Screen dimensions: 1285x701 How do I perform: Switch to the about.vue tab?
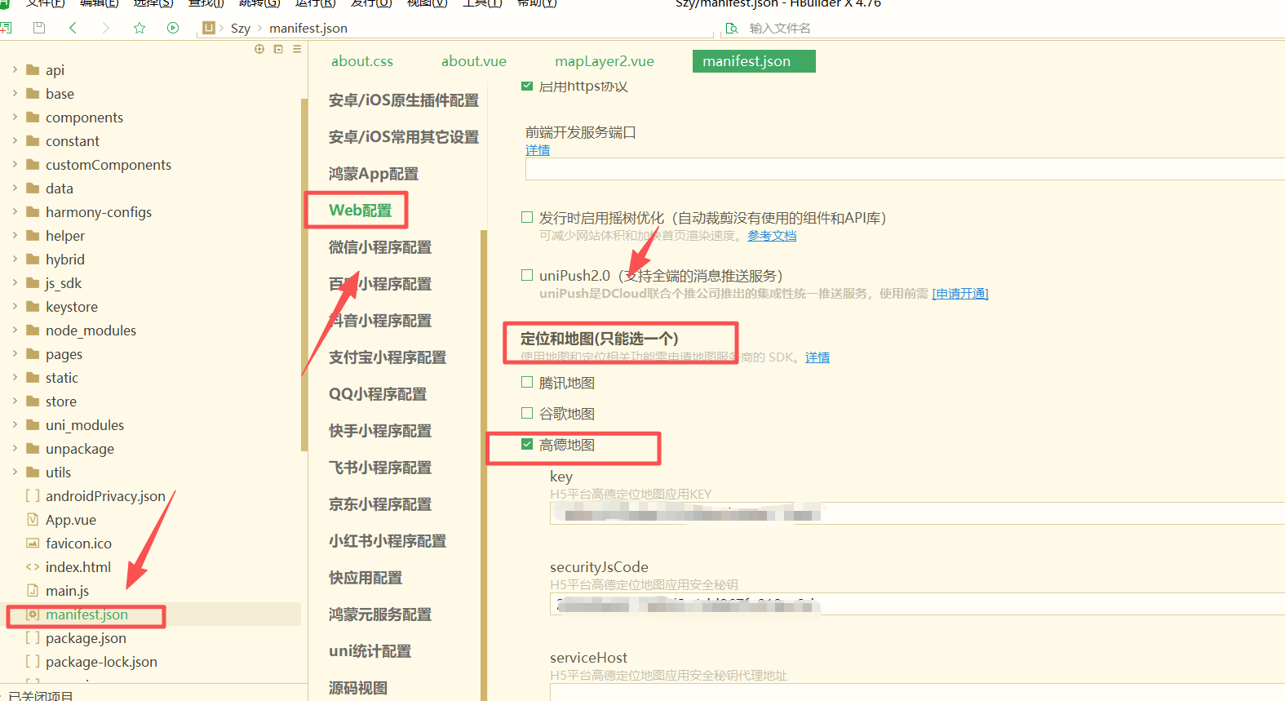[473, 61]
